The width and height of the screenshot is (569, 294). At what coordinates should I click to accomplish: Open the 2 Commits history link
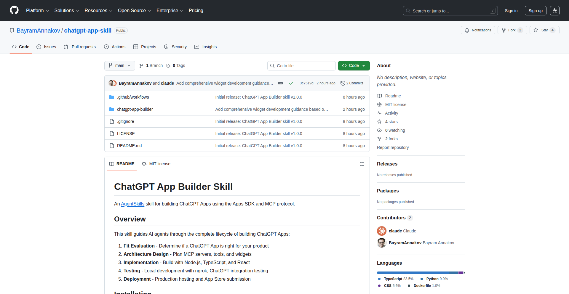click(x=352, y=83)
